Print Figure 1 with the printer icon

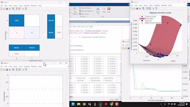[10, 70]
